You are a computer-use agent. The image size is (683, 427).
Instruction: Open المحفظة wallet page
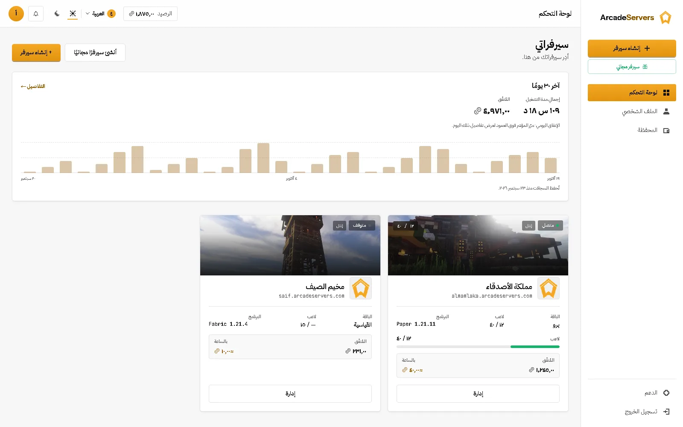click(x=632, y=130)
